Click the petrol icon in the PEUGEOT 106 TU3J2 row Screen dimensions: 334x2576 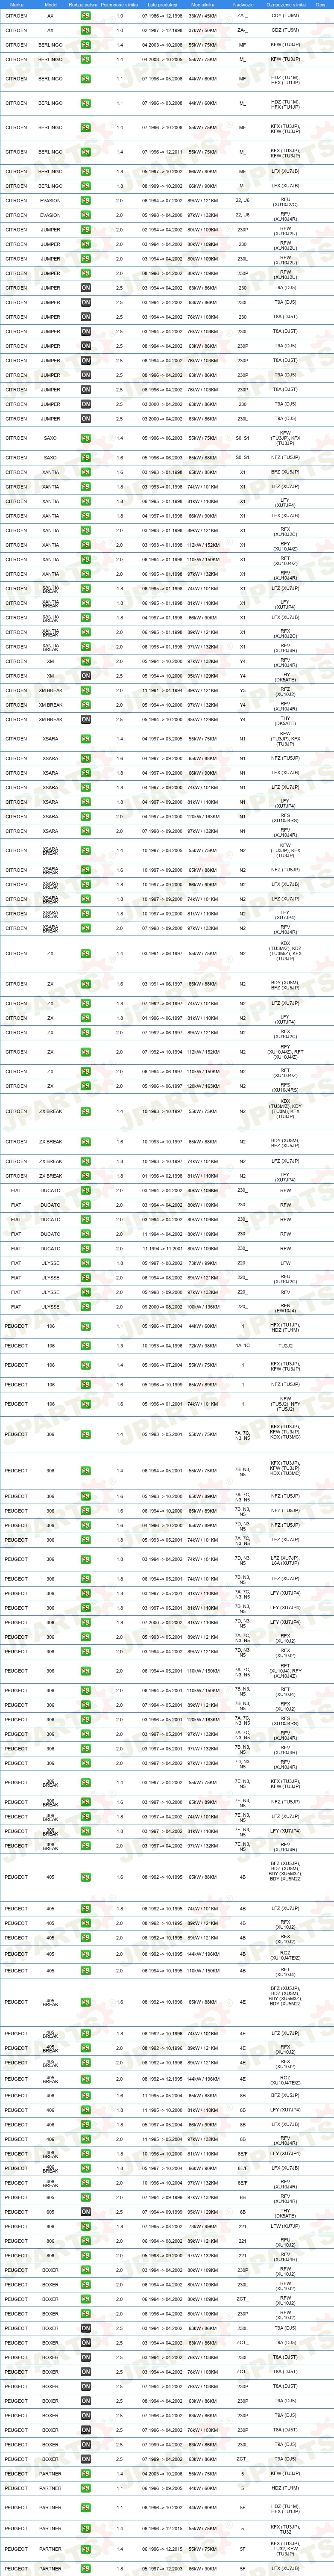(86, 1346)
